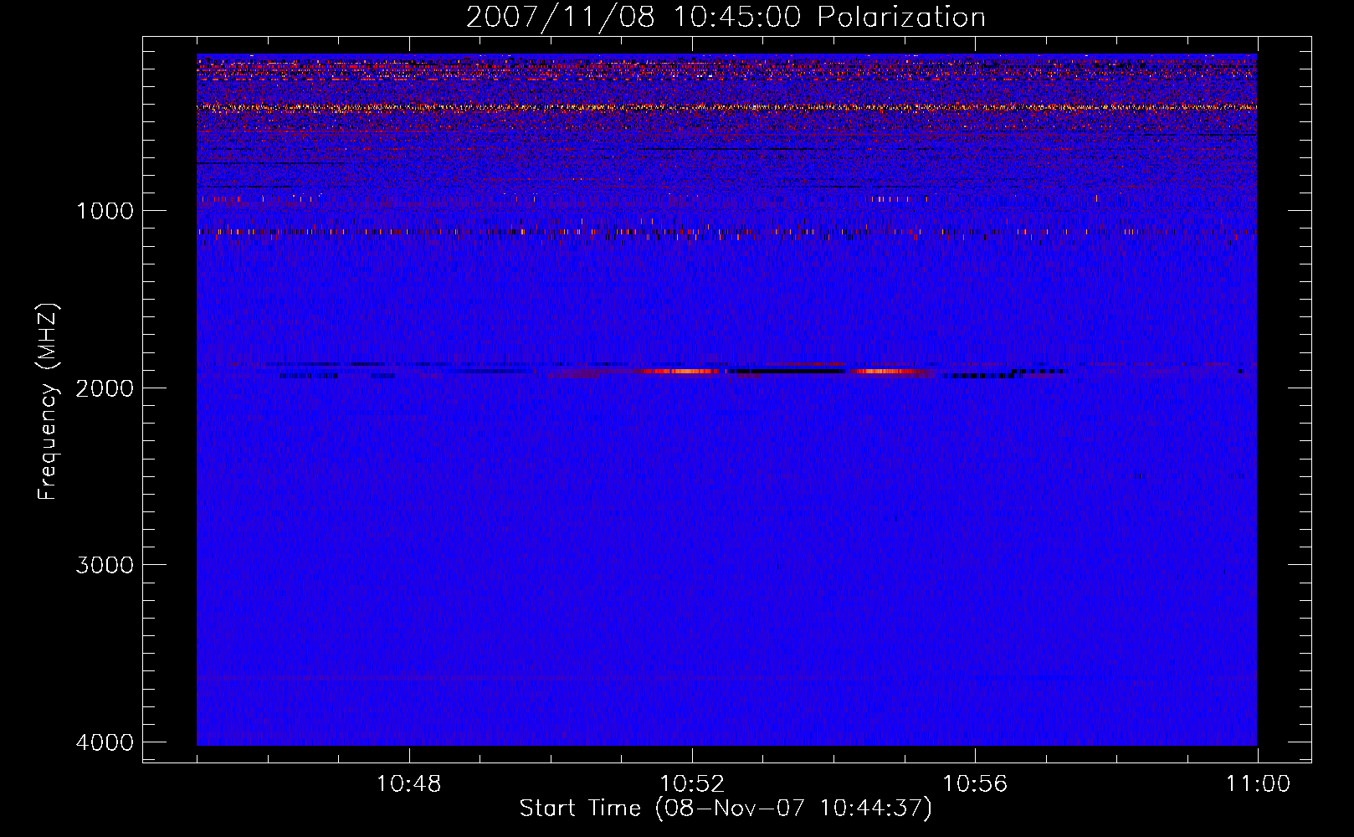Viewport: 1354px width, 837px height.
Task: Click the 11:00 time tick label
Action: (x=1258, y=784)
